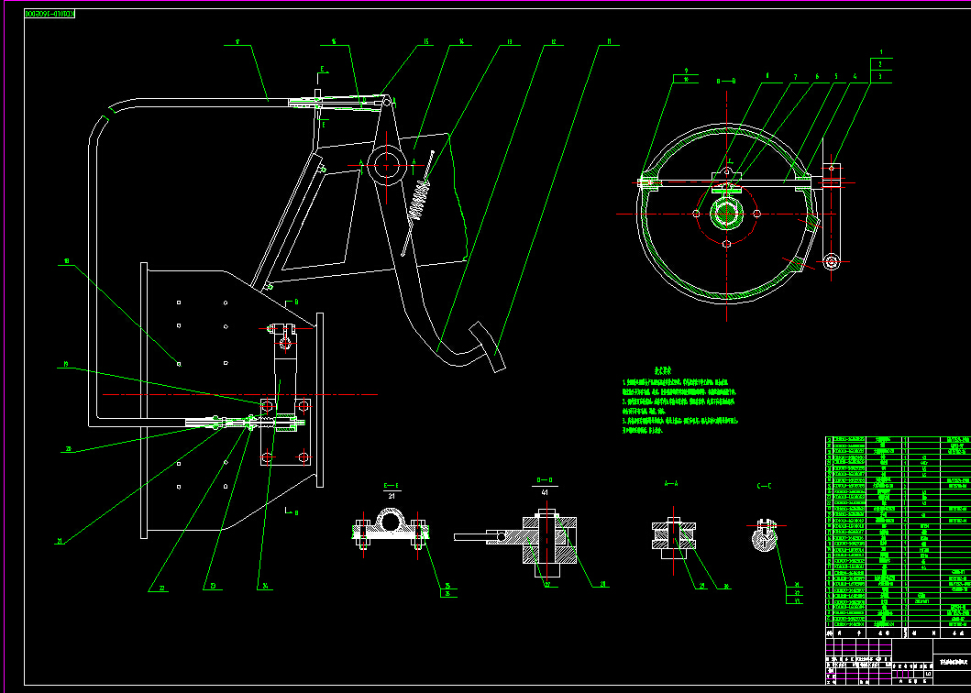
Task: Pick part balloon number 7
Action: click(795, 77)
